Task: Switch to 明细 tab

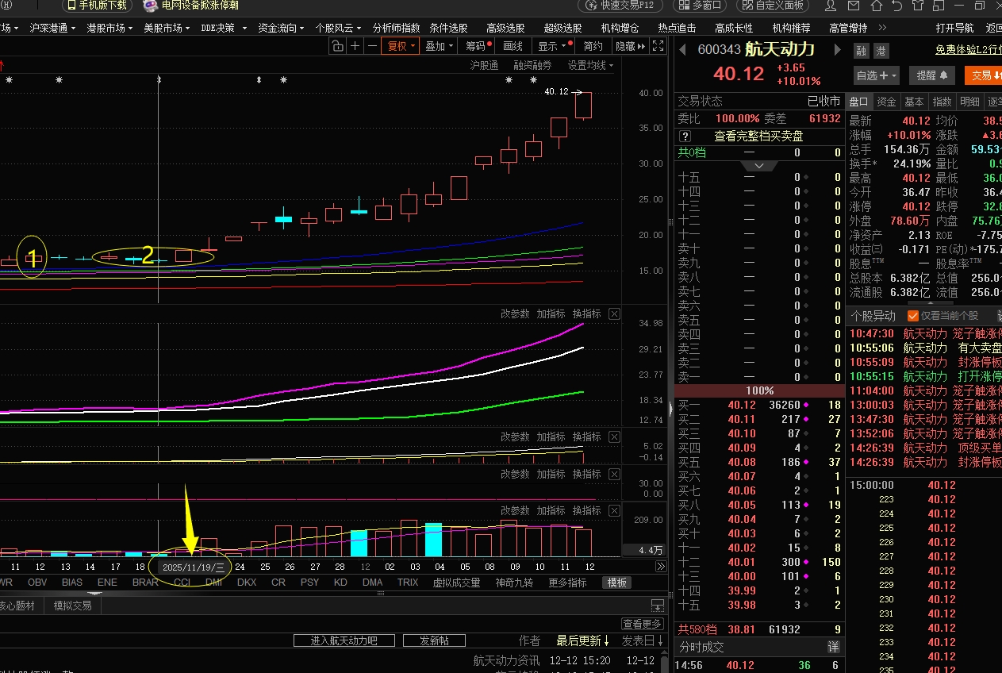Action: [x=969, y=102]
